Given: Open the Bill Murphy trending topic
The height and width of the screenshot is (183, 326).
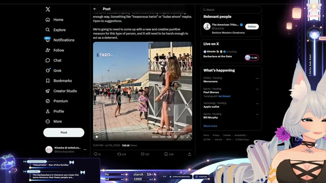Looking at the screenshot, I should pos(211,117).
